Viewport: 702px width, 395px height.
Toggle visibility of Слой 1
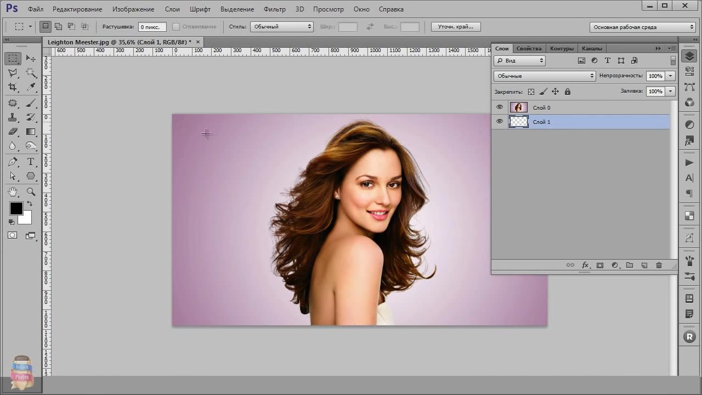(500, 122)
